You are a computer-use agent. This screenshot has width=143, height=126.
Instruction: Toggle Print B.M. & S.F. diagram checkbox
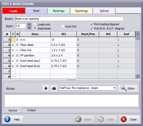point(91,29)
